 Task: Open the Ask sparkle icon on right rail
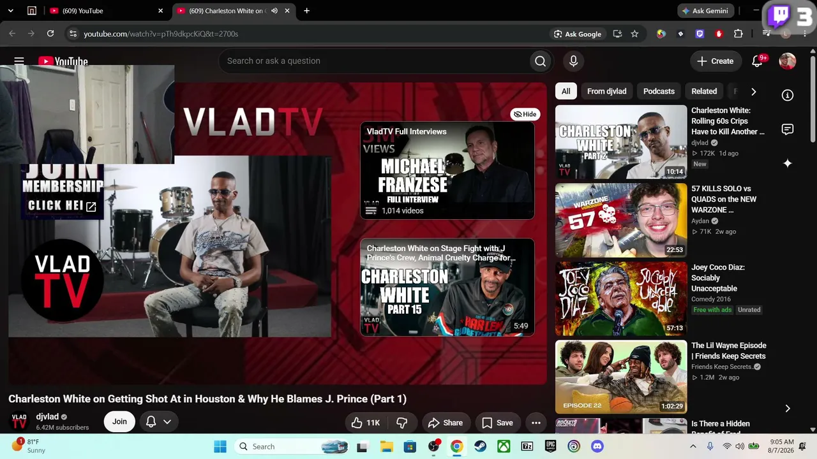tap(788, 163)
